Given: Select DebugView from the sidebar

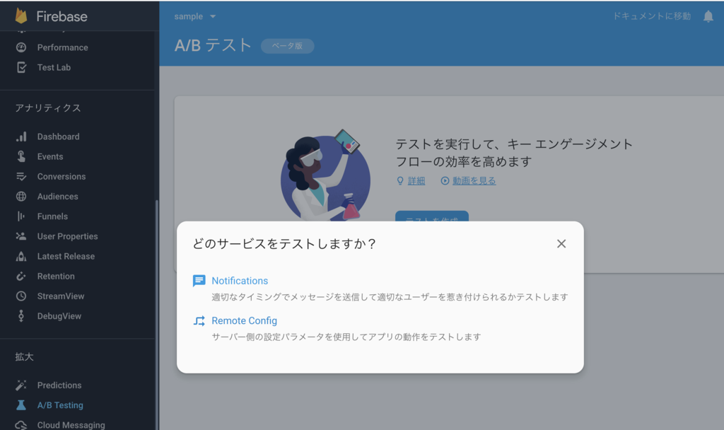Looking at the screenshot, I should pyautogui.click(x=59, y=316).
